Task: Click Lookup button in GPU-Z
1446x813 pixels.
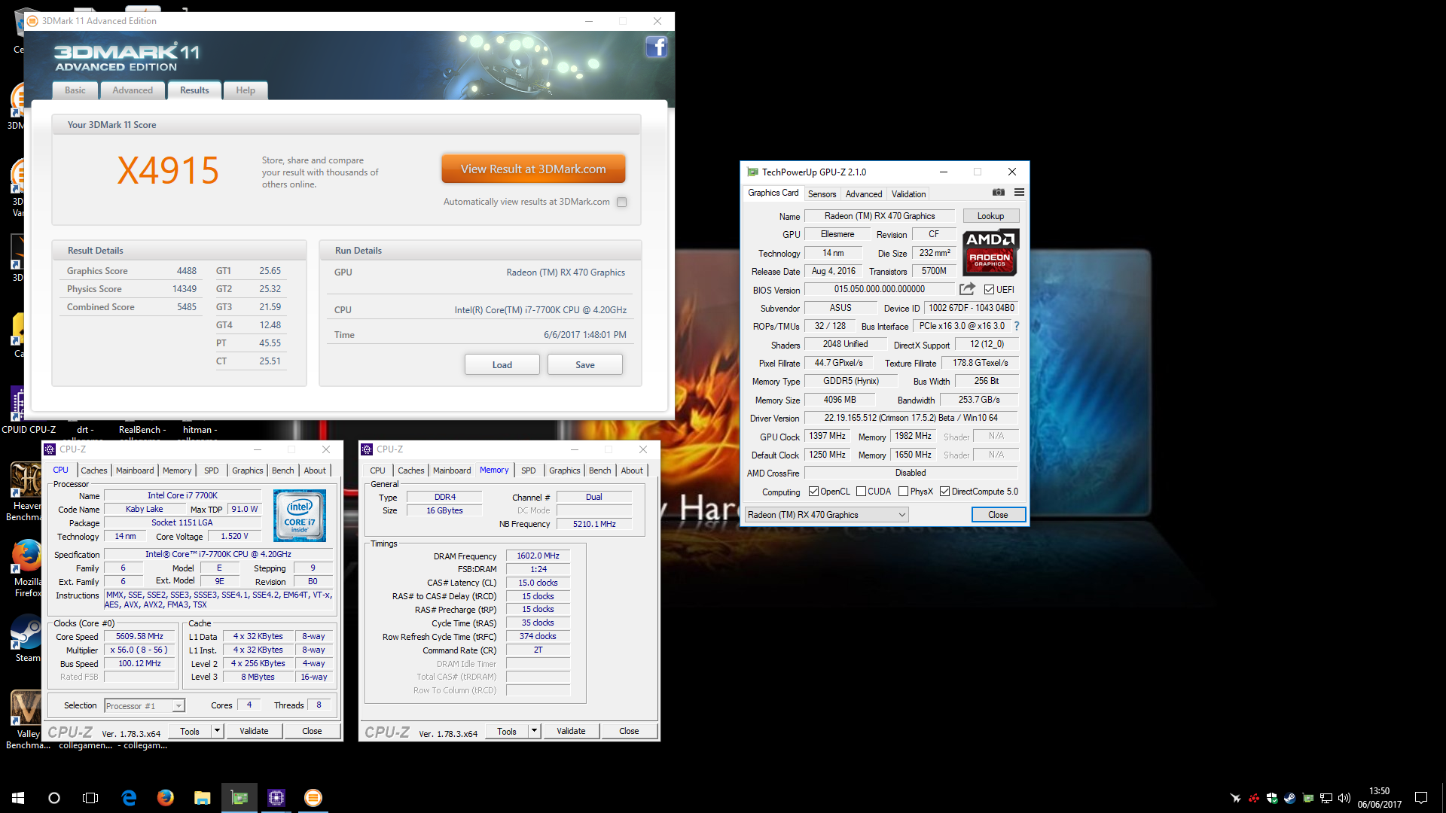Action: pos(990,216)
